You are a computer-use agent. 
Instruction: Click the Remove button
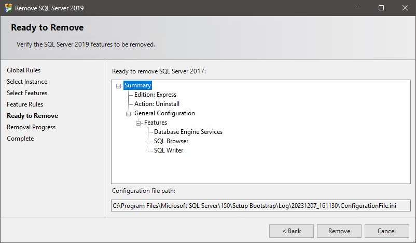coord(339,231)
